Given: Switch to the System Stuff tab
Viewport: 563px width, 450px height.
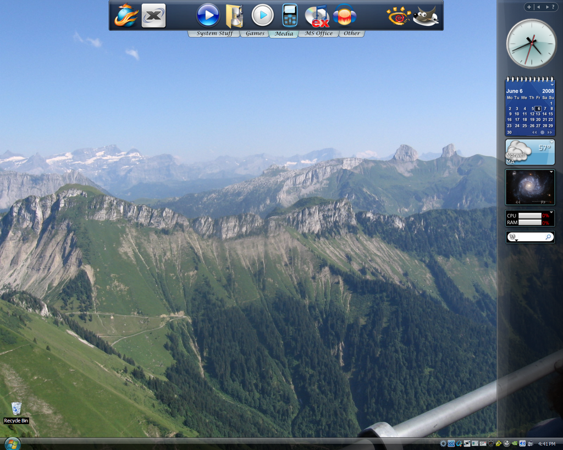Looking at the screenshot, I should [x=214, y=34].
